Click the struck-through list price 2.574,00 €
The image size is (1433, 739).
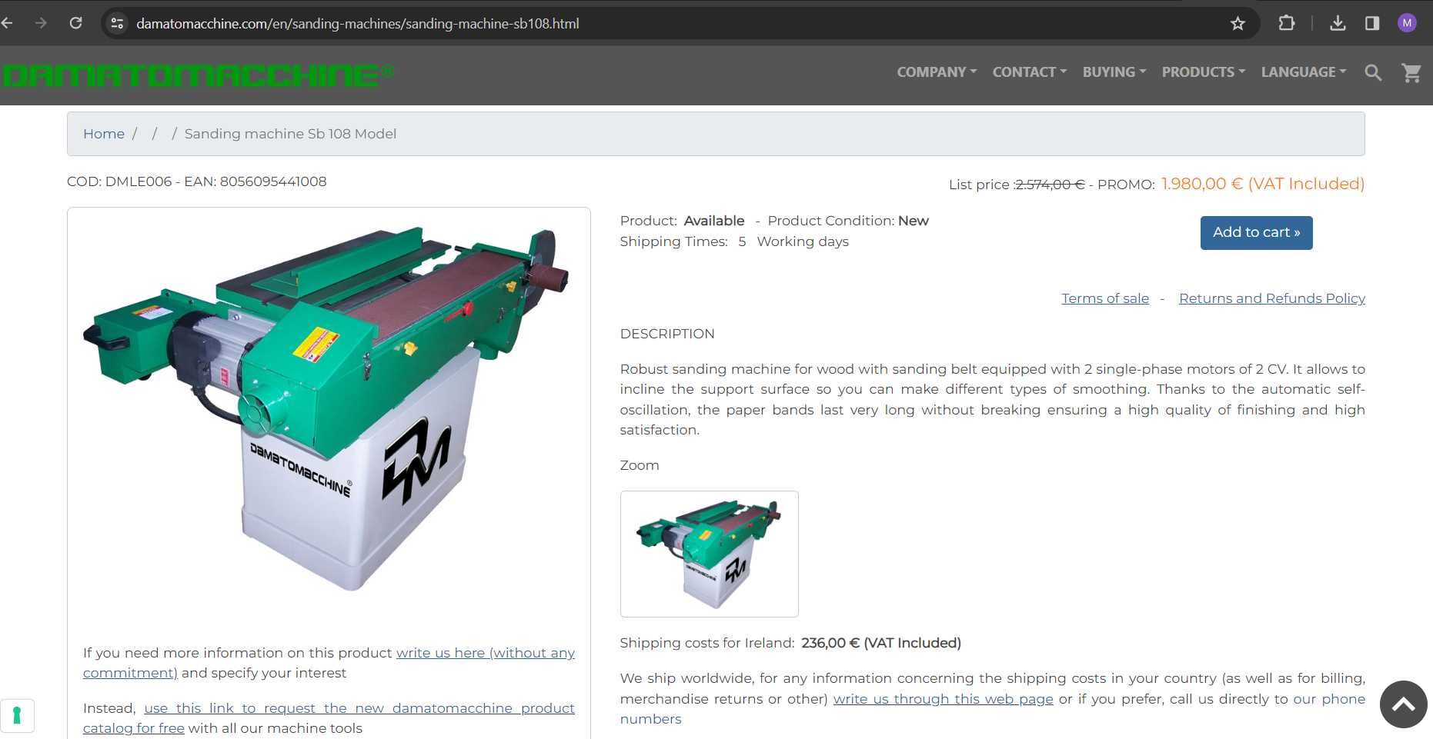pyautogui.click(x=1050, y=185)
